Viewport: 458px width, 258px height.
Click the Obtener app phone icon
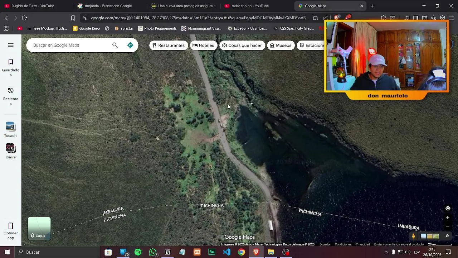[11, 226]
